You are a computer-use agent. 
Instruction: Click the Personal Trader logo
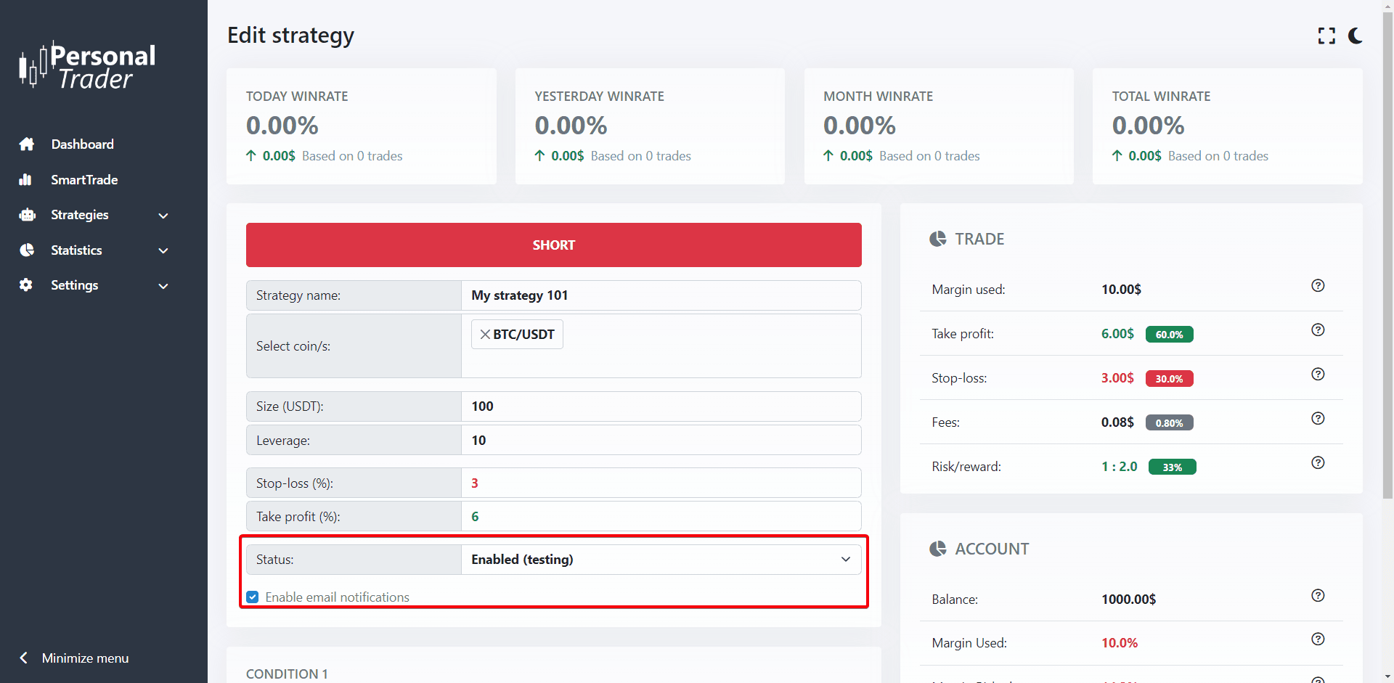[x=87, y=66]
